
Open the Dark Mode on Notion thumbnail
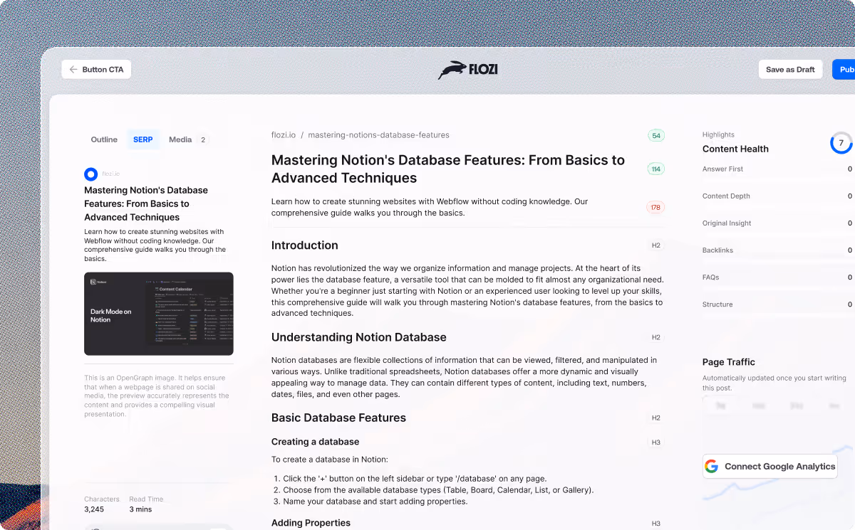pyautogui.click(x=159, y=314)
